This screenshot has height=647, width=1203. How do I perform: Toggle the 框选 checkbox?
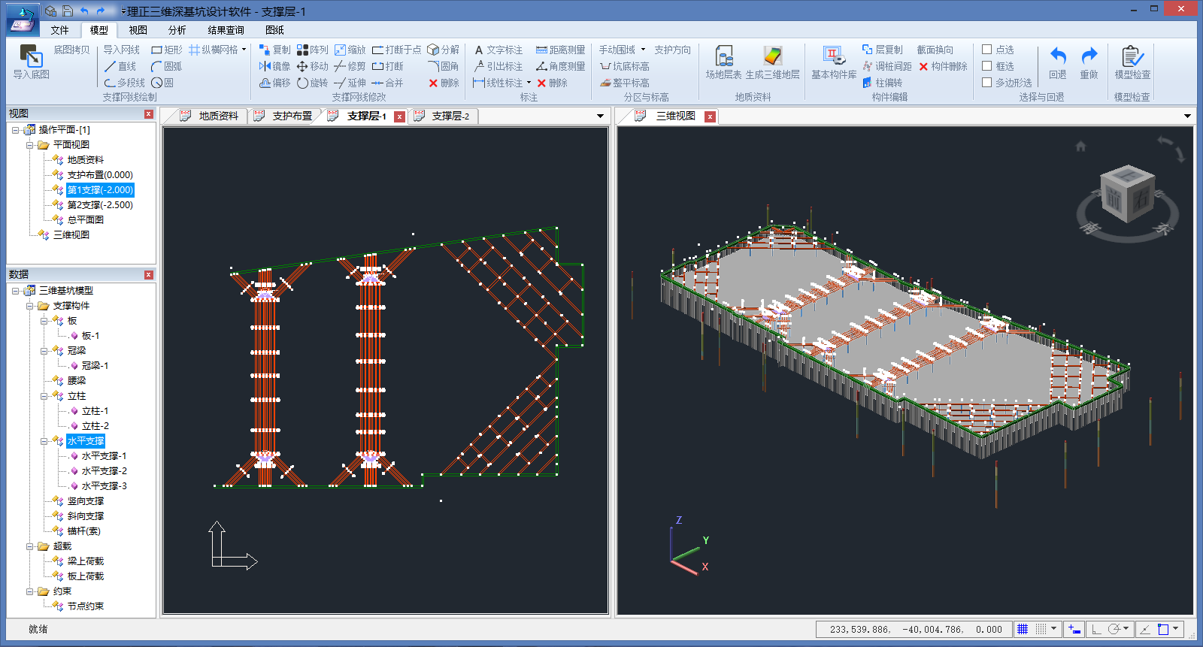click(987, 66)
